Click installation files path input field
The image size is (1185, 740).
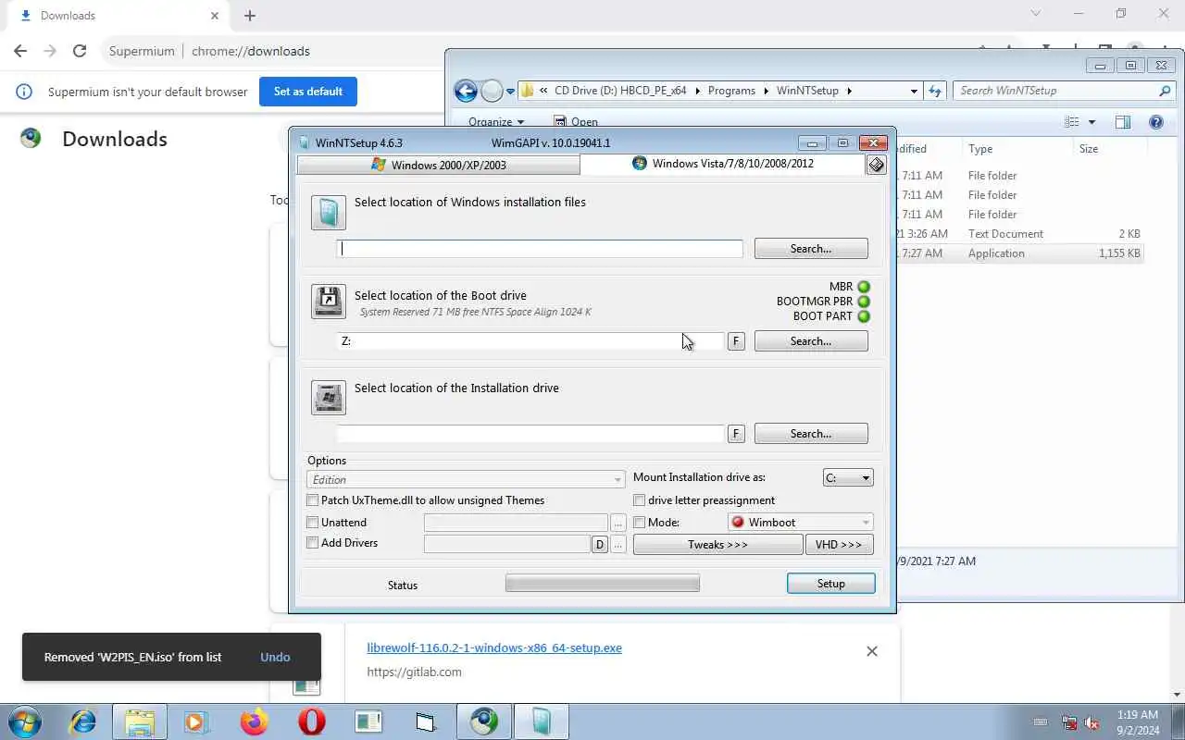tap(540, 248)
